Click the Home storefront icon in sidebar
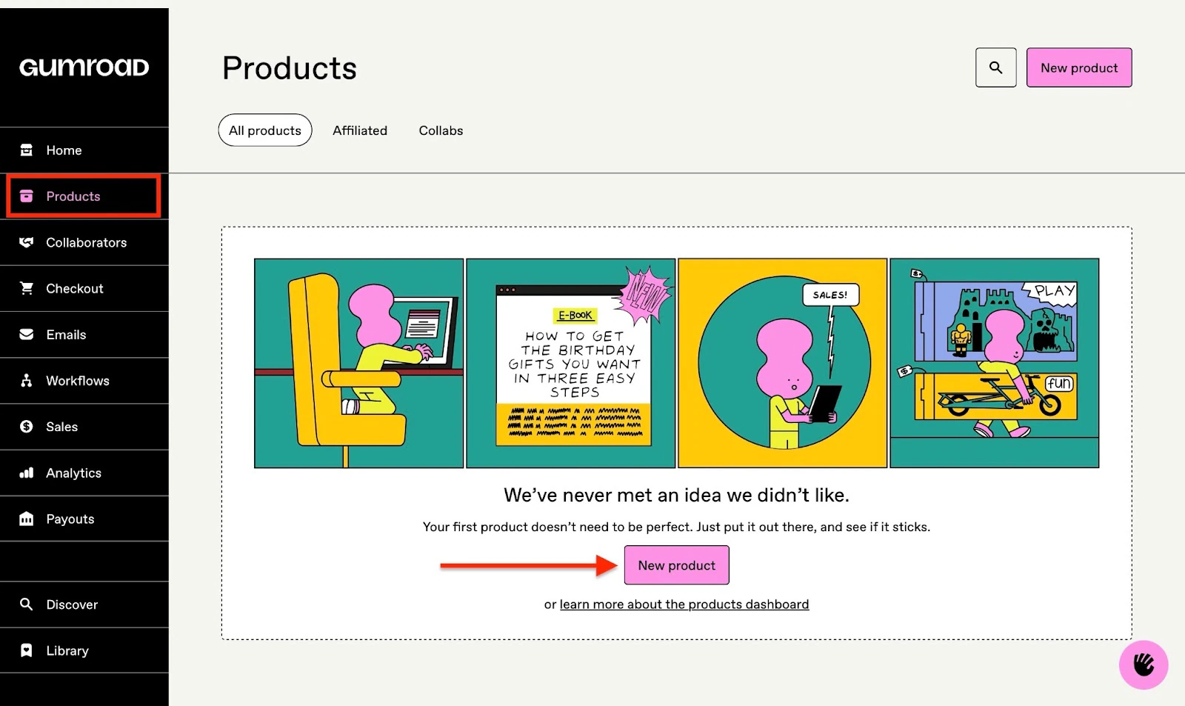This screenshot has width=1185, height=706. (27, 150)
